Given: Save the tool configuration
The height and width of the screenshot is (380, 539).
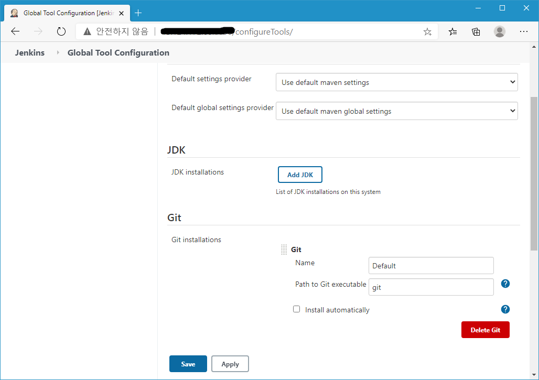Looking at the screenshot, I should 188,364.
